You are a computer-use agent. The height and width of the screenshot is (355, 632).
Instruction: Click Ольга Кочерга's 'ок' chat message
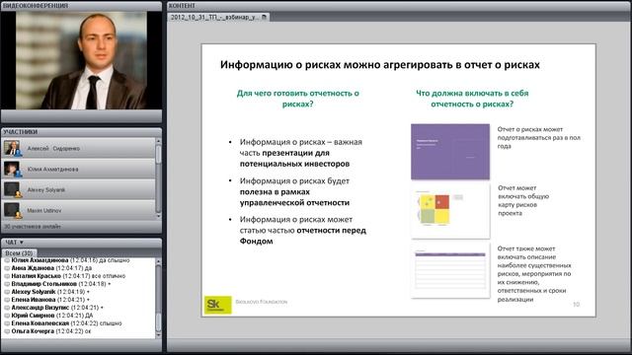tap(88, 331)
